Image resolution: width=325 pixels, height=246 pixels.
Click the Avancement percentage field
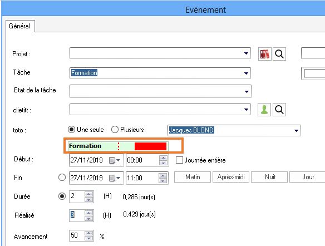[x=77, y=235]
